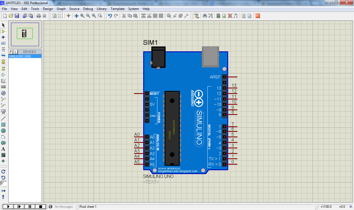Click the Rotate Clockwise icon
The height and width of the screenshot is (210, 354).
(x=3, y=172)
